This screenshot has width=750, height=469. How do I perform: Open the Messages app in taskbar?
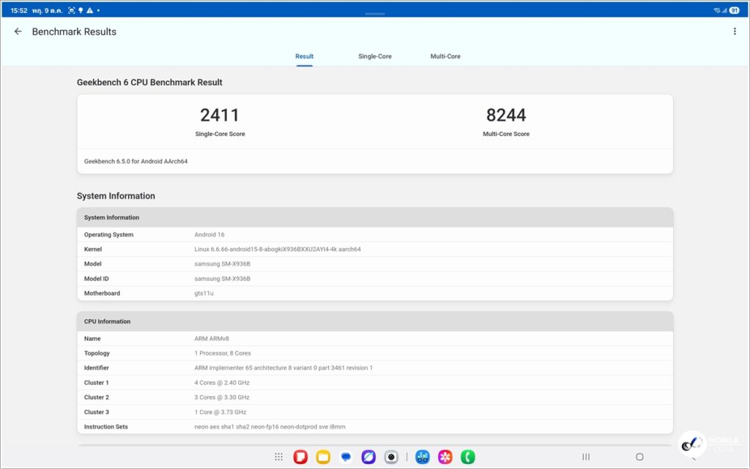tap(346, 457)
